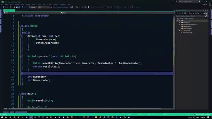Click the Save toolbar icon
The width and height of the screenshot is (212, 119).
click(x=17, y=7)
